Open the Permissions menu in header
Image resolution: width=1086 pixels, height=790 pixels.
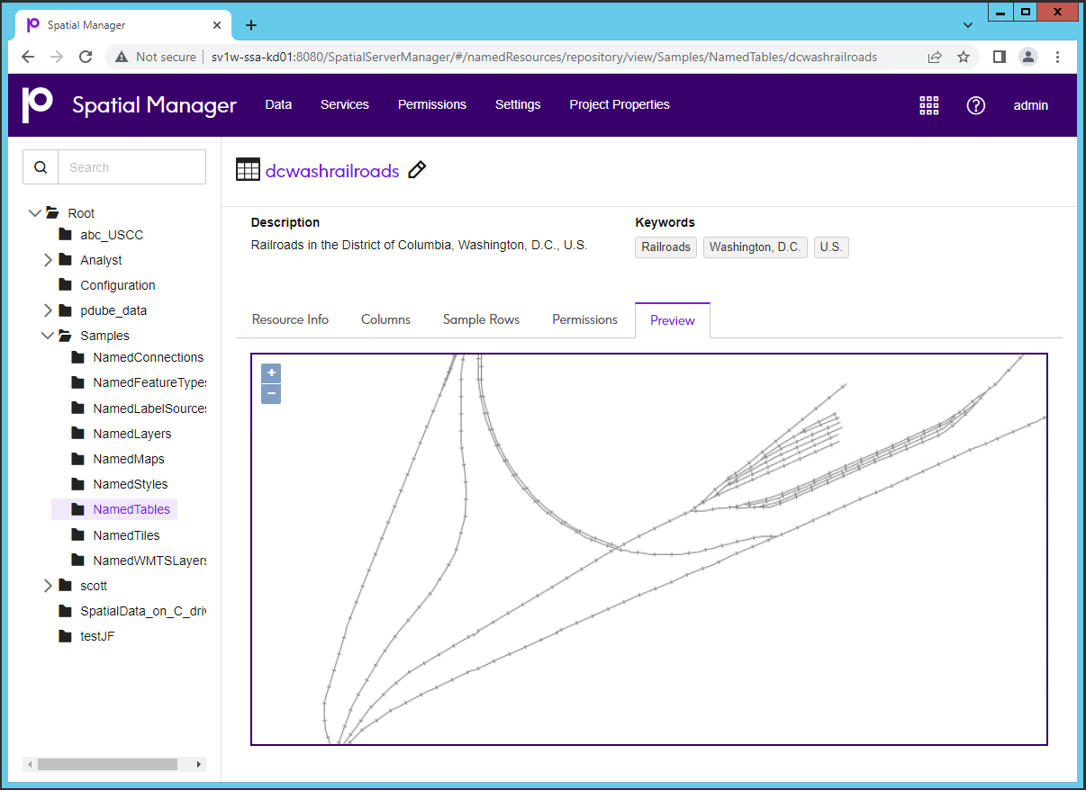(432, 104)
